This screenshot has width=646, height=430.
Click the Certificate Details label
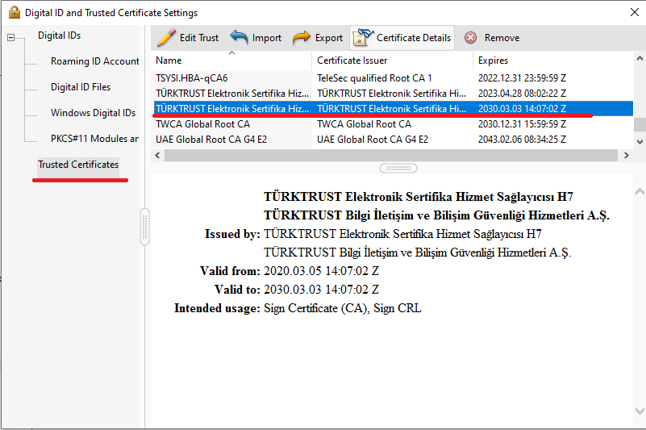coord(414,38)
